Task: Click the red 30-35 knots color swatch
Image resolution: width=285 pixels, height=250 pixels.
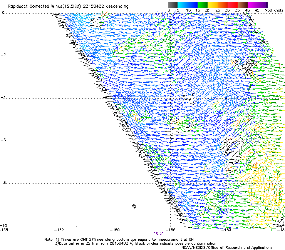Action: click(x=233, y=5)
